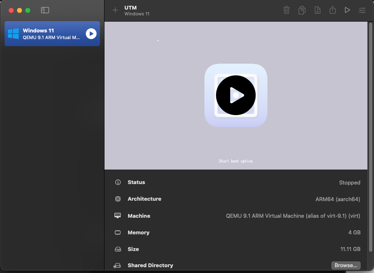Open VM settings sliders icon
Viewport: 374px width, 273px height.
point(362,10)
